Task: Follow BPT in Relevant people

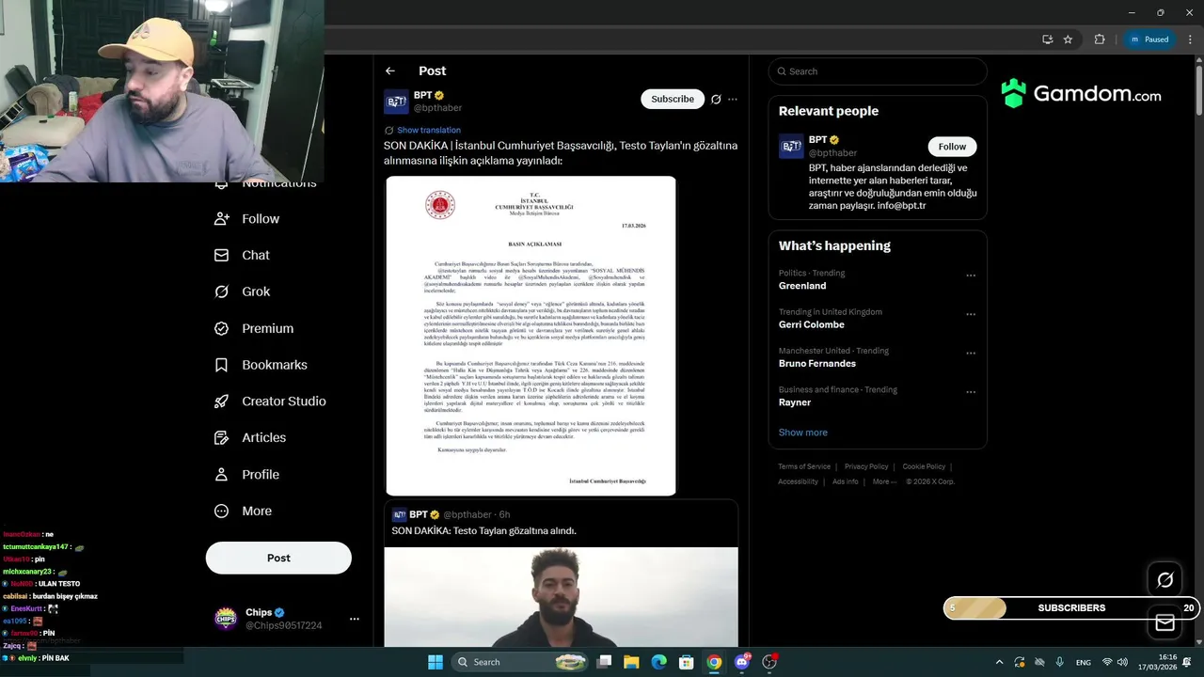Action: tap(952, 147)
